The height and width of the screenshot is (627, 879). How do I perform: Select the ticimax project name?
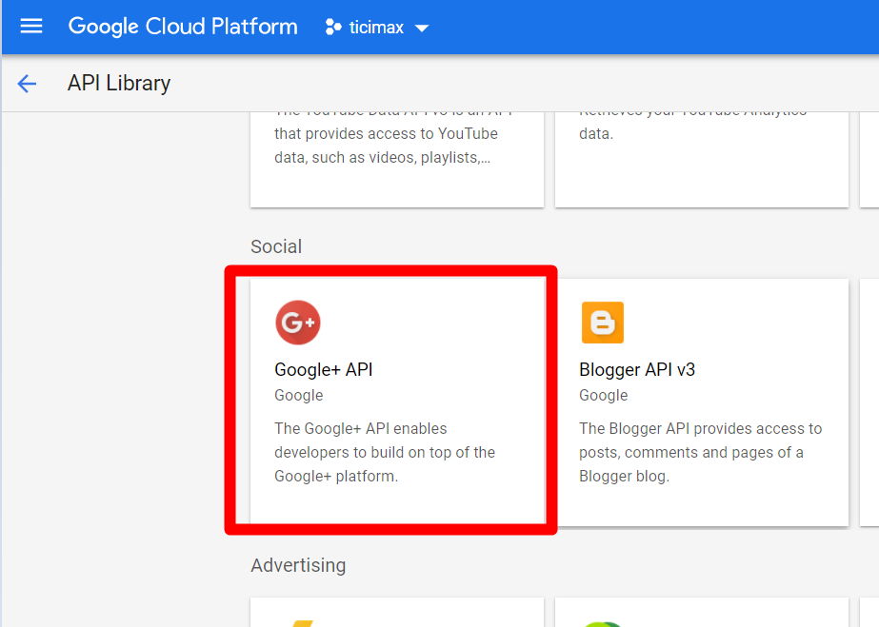(x=376, y=27)
